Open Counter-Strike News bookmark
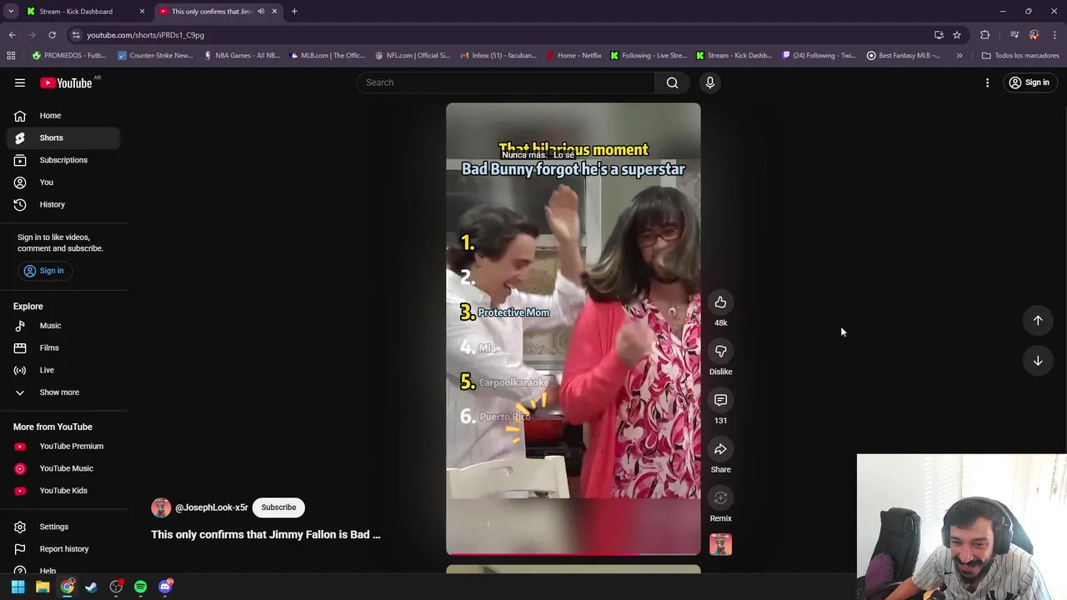1067x600 pixels. pyautogui.click(x=155, y=56)
